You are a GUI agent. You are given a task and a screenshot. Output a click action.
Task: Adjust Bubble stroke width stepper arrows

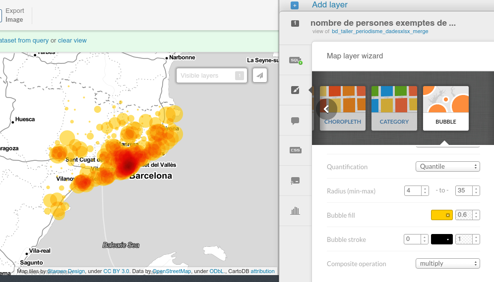tap(425, 239)
